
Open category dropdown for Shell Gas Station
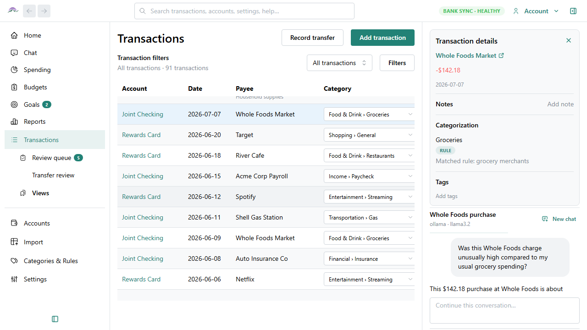pos(369,217)
